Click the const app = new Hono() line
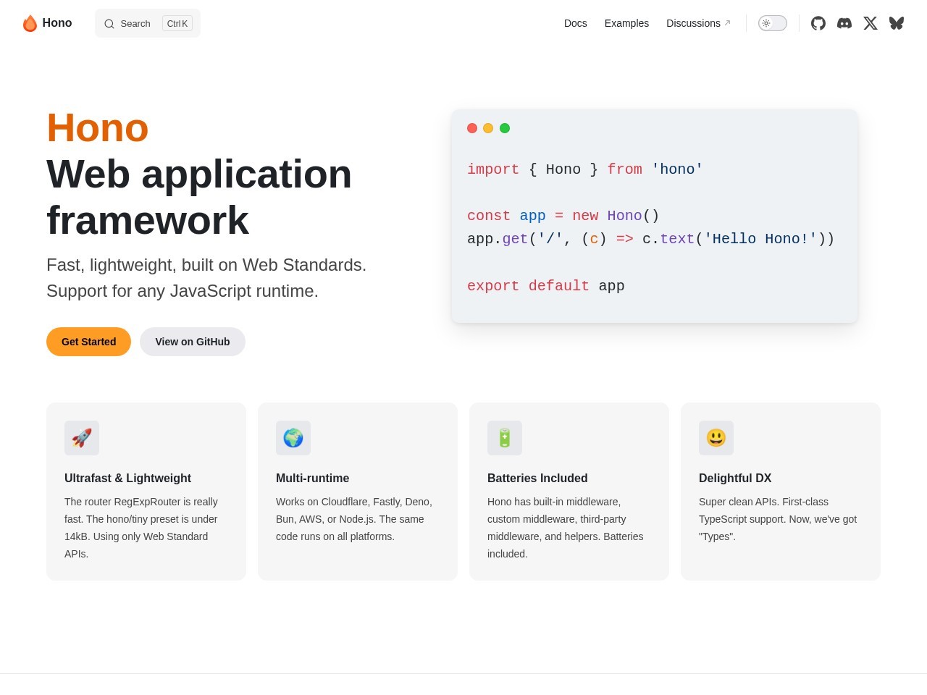The image size is (927, 695). point(563,216)
